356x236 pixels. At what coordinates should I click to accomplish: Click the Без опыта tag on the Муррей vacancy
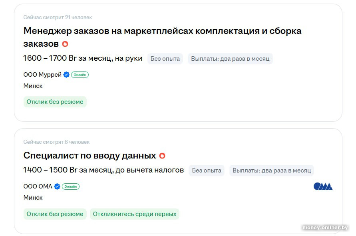[165, 59]
